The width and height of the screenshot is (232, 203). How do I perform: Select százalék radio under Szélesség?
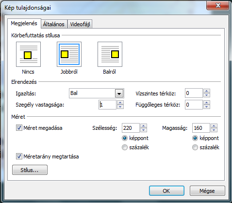pos(125,147)
